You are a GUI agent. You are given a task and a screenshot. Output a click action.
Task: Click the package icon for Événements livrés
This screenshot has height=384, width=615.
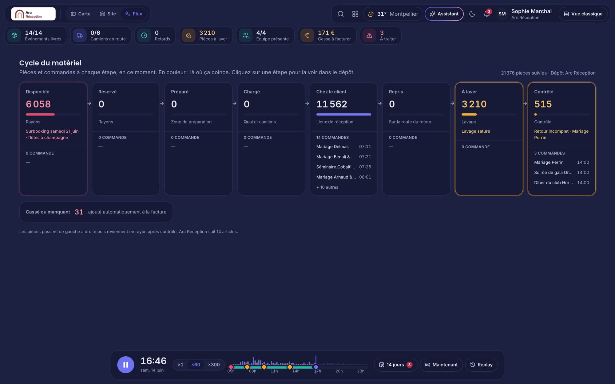pos(14,35)
